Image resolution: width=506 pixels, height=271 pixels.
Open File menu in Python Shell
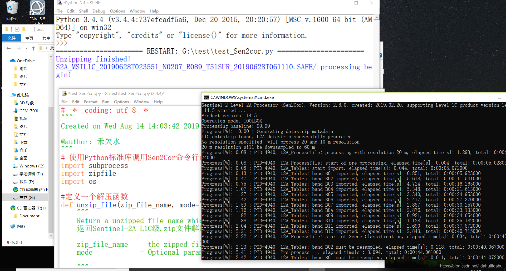tap(59, 11)
